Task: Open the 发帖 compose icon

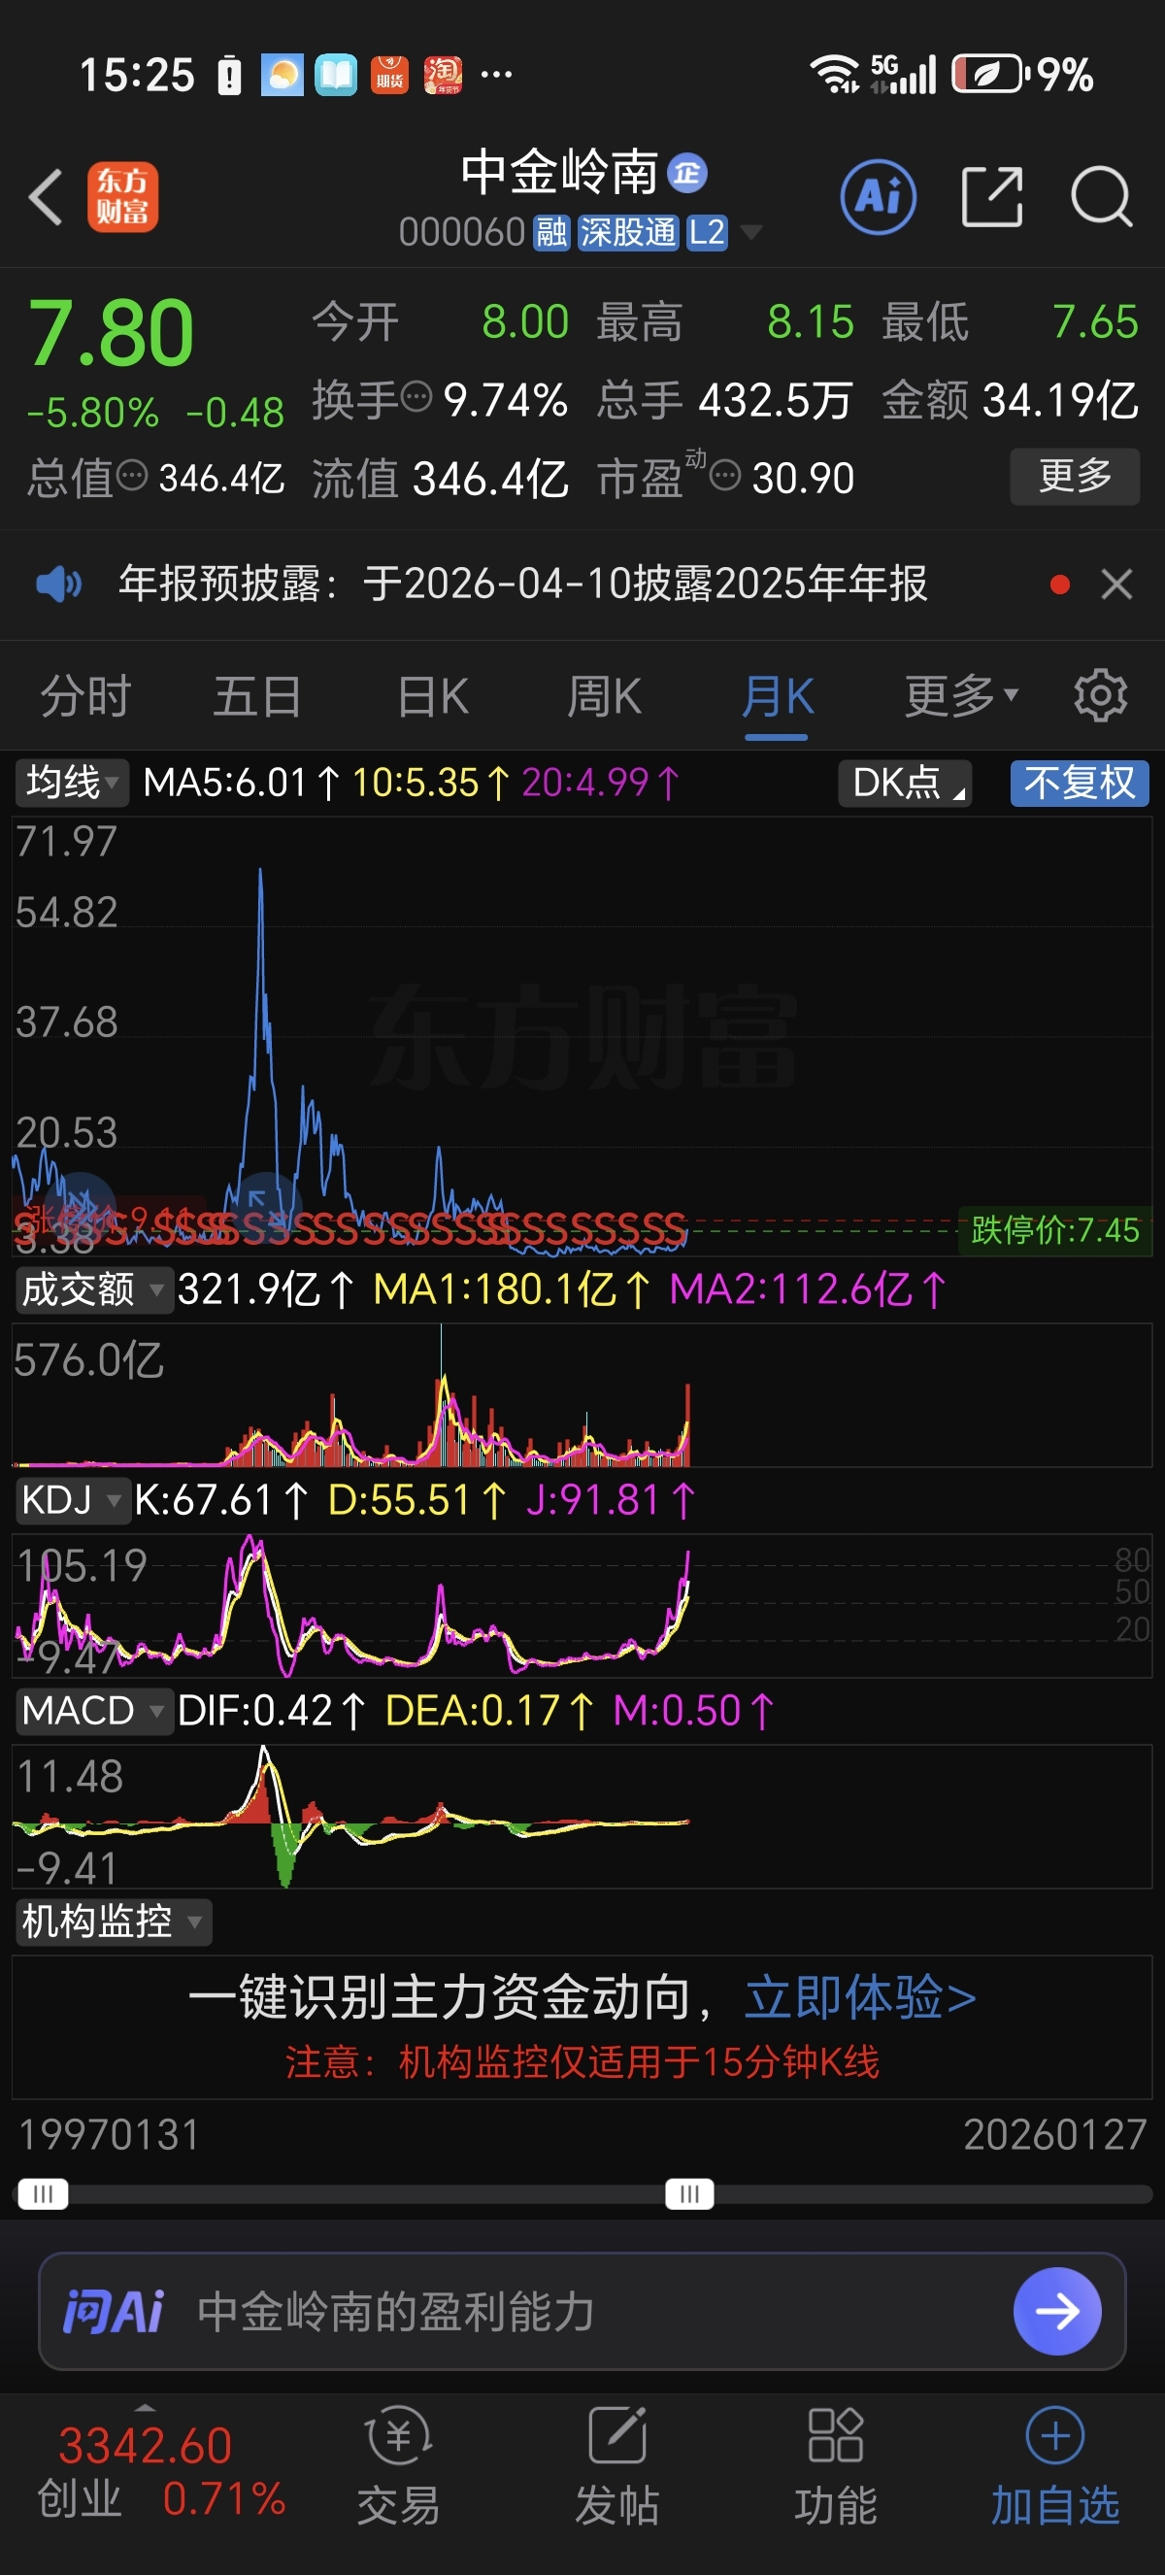Action: click(x=617, y=2436)
